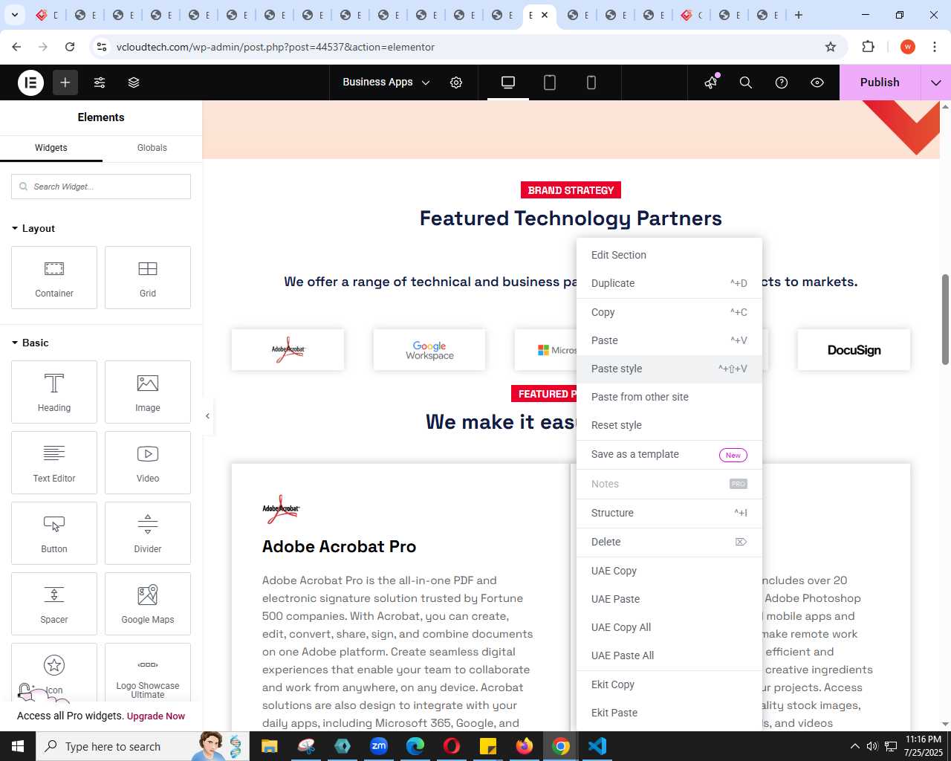Viewport: 951px width, 761px height.
Task: Click the Adobe Acrobat Pro heading
Action: point(339,546)
